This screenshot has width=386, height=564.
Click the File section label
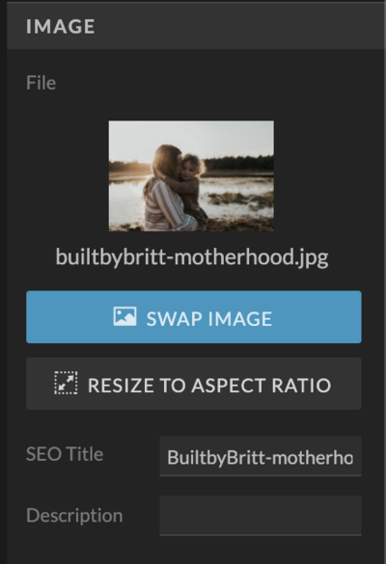(x=41, y=83)
